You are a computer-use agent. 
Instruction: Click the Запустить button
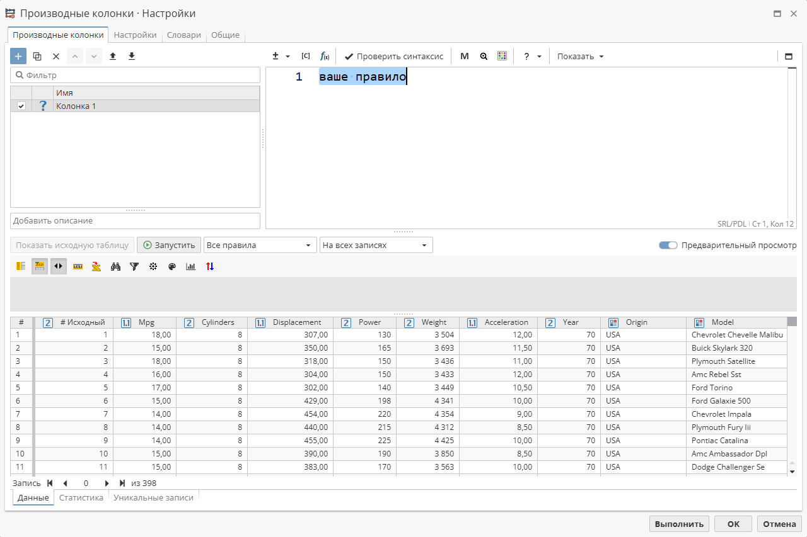(x=168, y=245)
